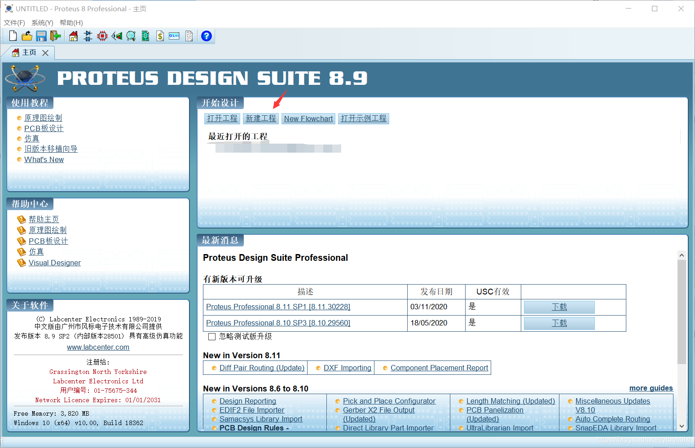Open the Proteus atom icon window menu
The image size is (695, 448).
click(x=9, y=9)
